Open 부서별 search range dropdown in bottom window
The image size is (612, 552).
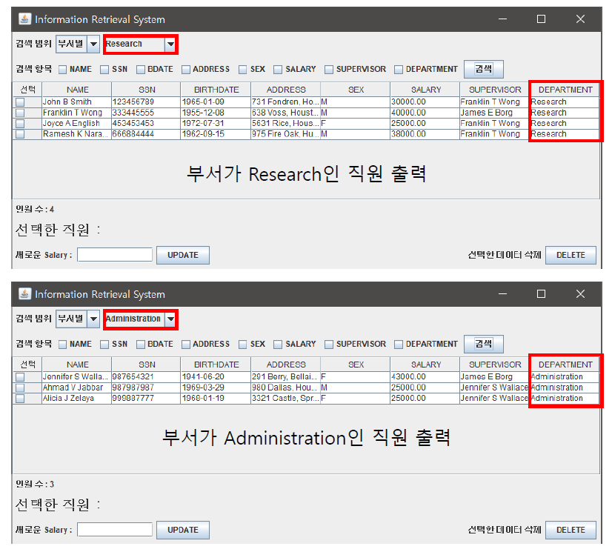(78, 319)
